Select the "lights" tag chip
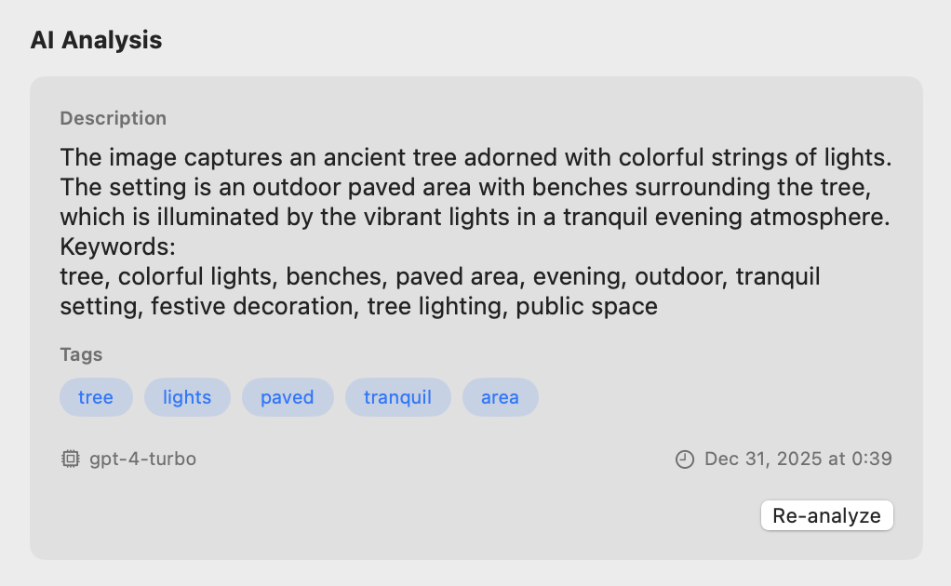This screenshot has width=951, height=586. [187, 397]
